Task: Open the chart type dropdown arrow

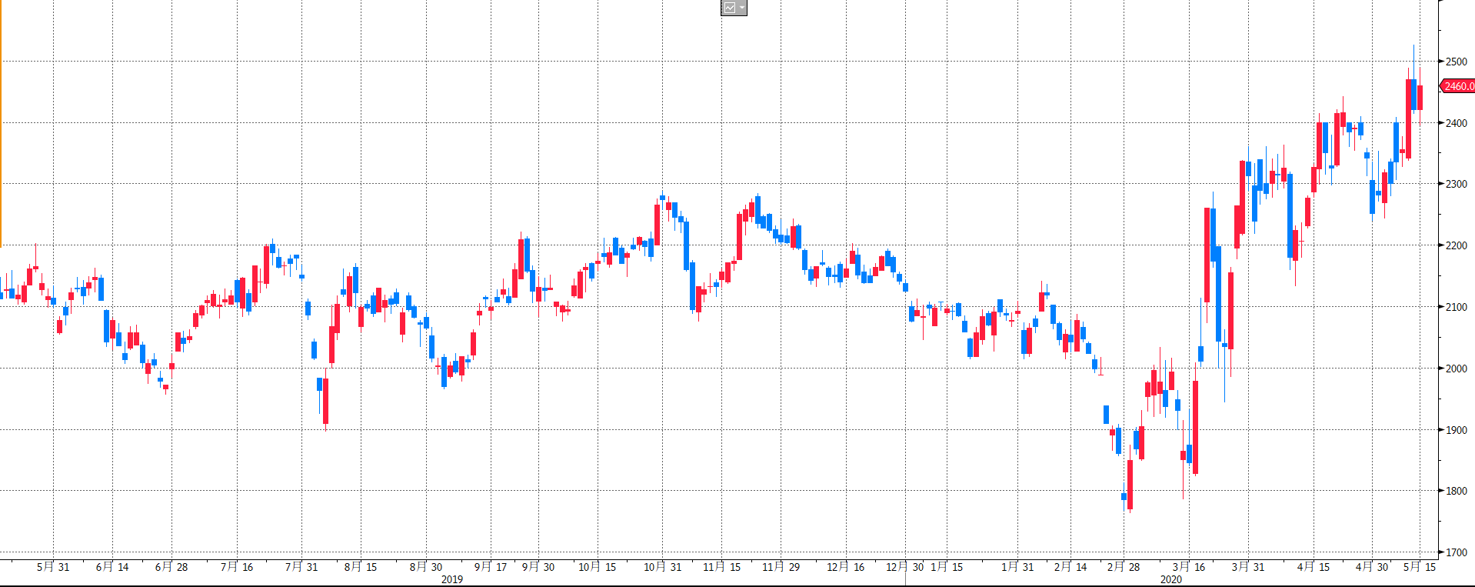Action: coord(742,8)
